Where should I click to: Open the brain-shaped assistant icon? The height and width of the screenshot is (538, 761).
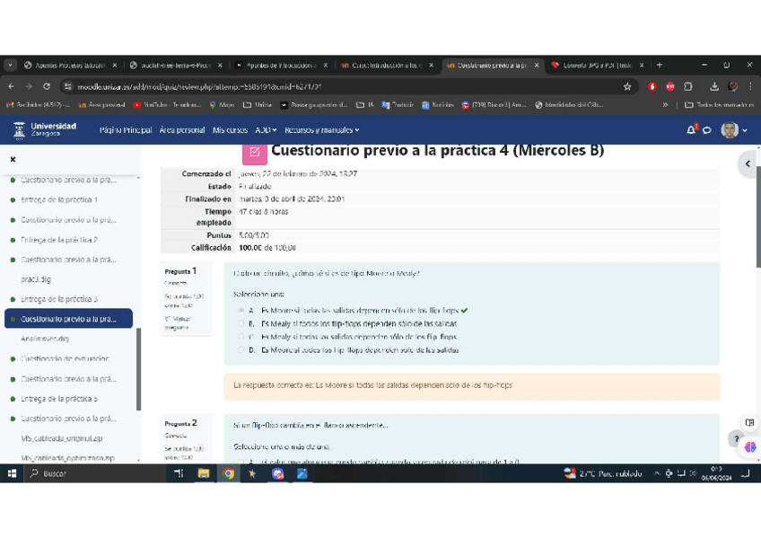pos(750,446)
